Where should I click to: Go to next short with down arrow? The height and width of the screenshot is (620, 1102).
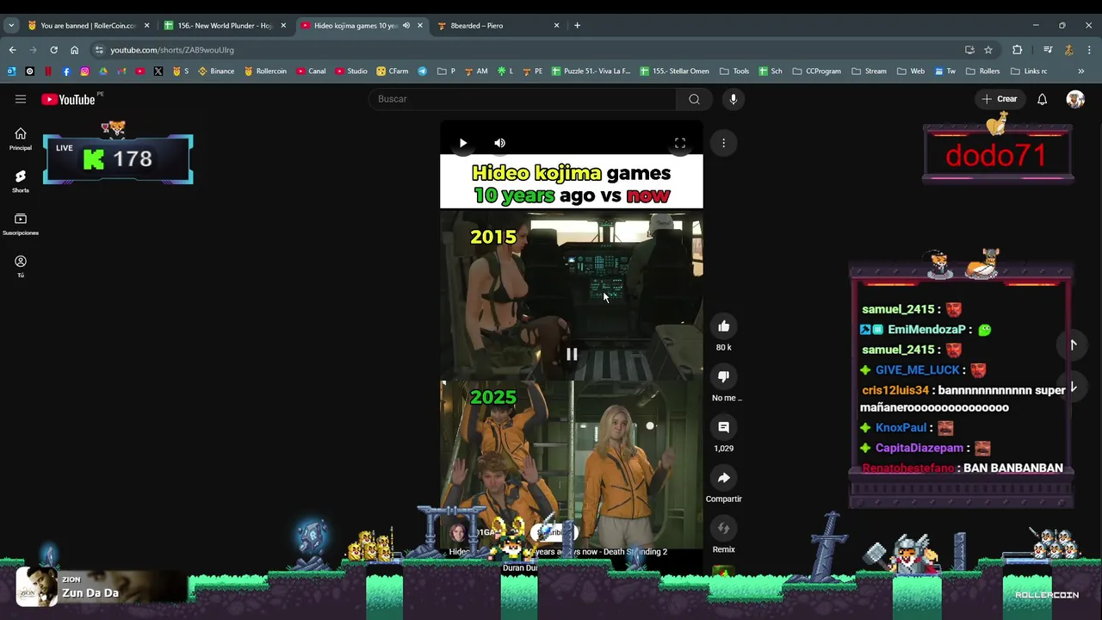[x=1073, y=387]
